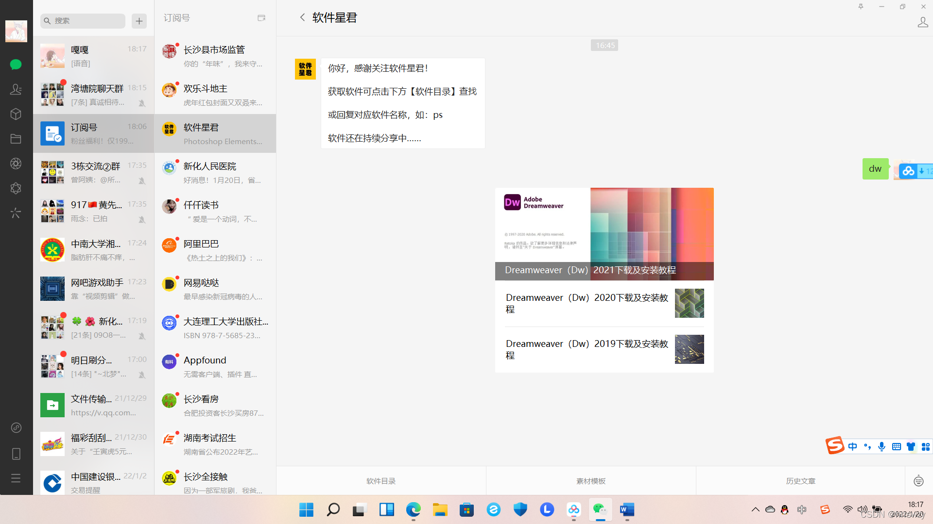
Task: Open the 嘎嘎 chat
Action: click(94, 56)
